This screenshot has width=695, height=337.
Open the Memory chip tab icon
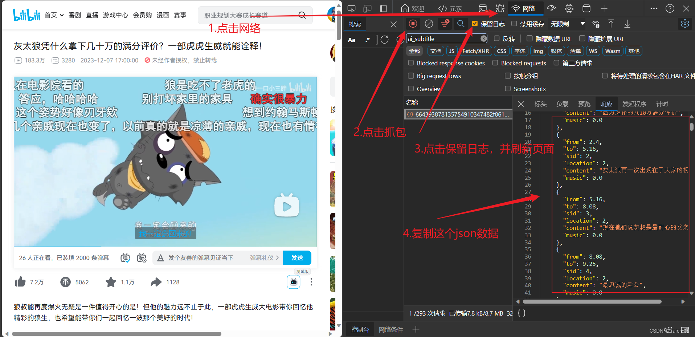point(569,8)
